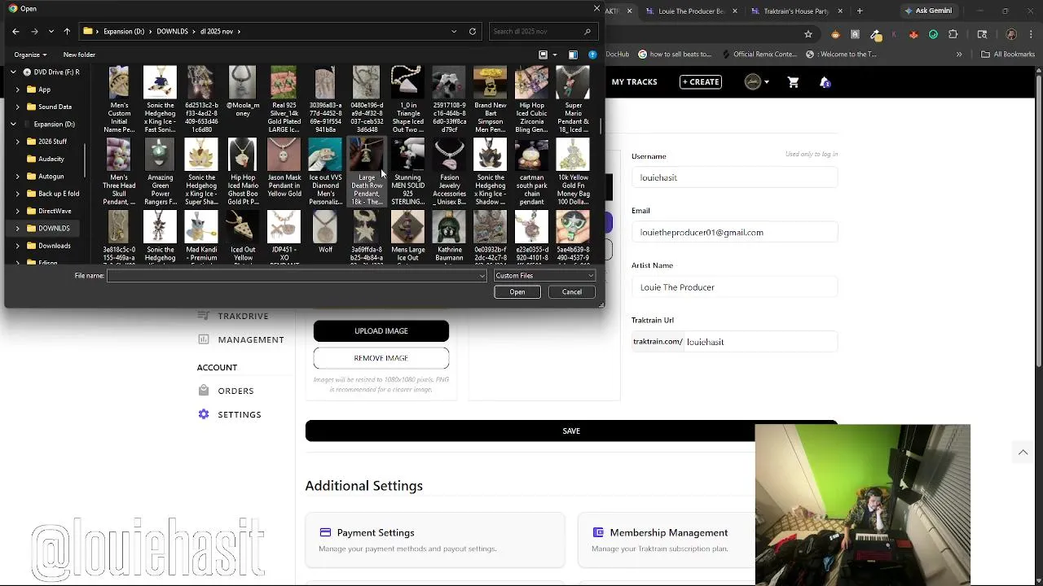The image size is (1043, 586).
Task: Open the Custom Files type dropdown
Action: (544, 275)
